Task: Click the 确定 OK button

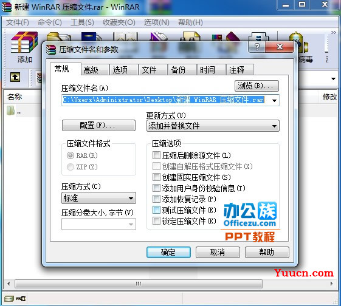Action: pyautogui.click(x=168, y=252)
